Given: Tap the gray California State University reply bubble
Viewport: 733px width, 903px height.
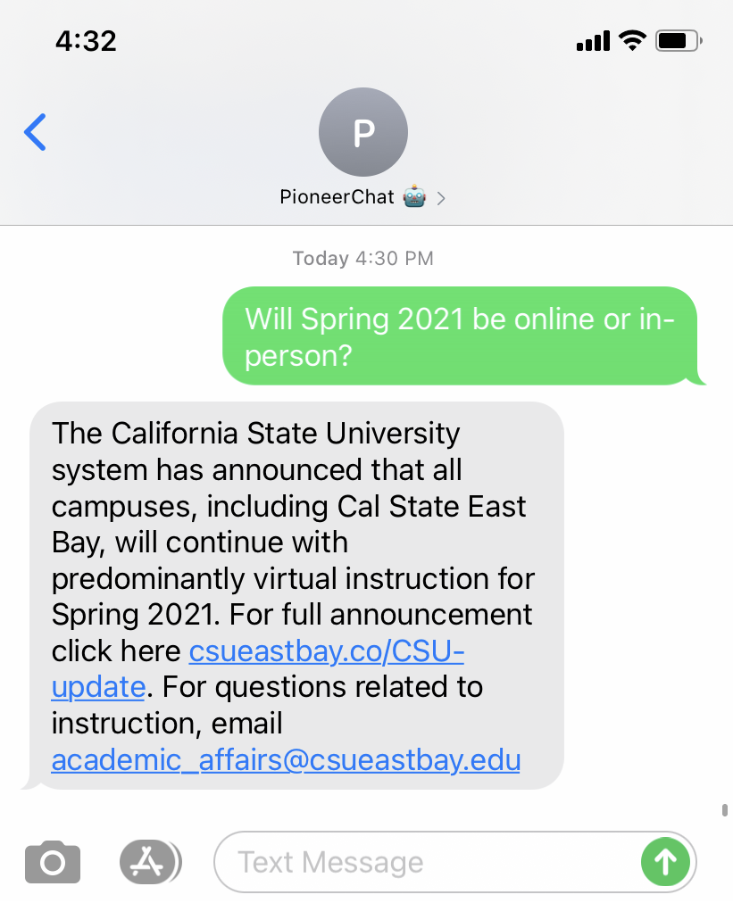Looking at the screenshot, I should (x=296, y=595).
